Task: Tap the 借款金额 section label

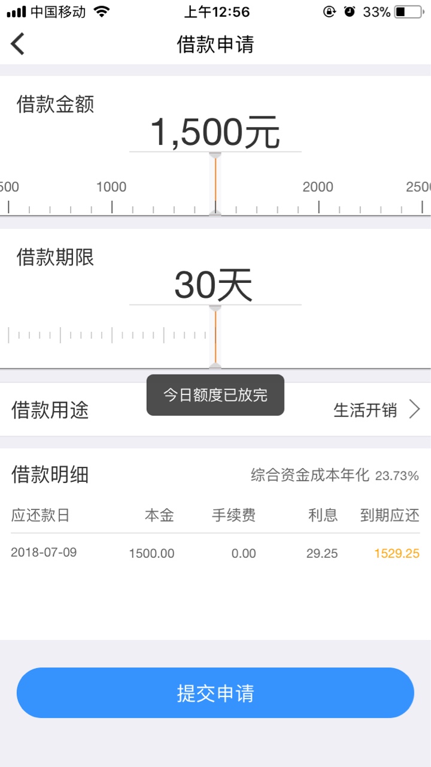Action: click(x=55, y=104)
